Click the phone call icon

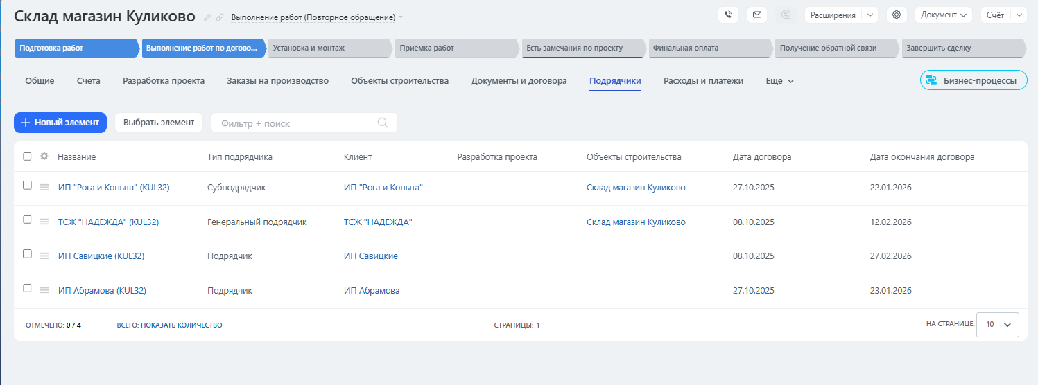coord(728,15)
